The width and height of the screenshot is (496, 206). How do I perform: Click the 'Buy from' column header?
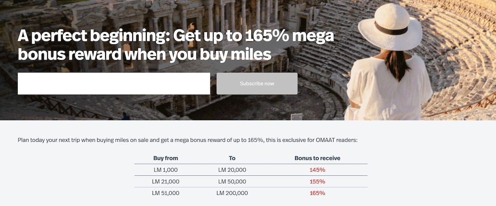point(166,158)
